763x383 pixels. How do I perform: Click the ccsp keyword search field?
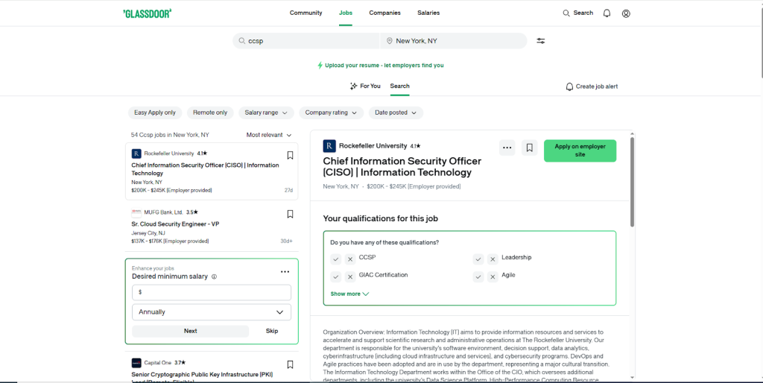[306, 41]
